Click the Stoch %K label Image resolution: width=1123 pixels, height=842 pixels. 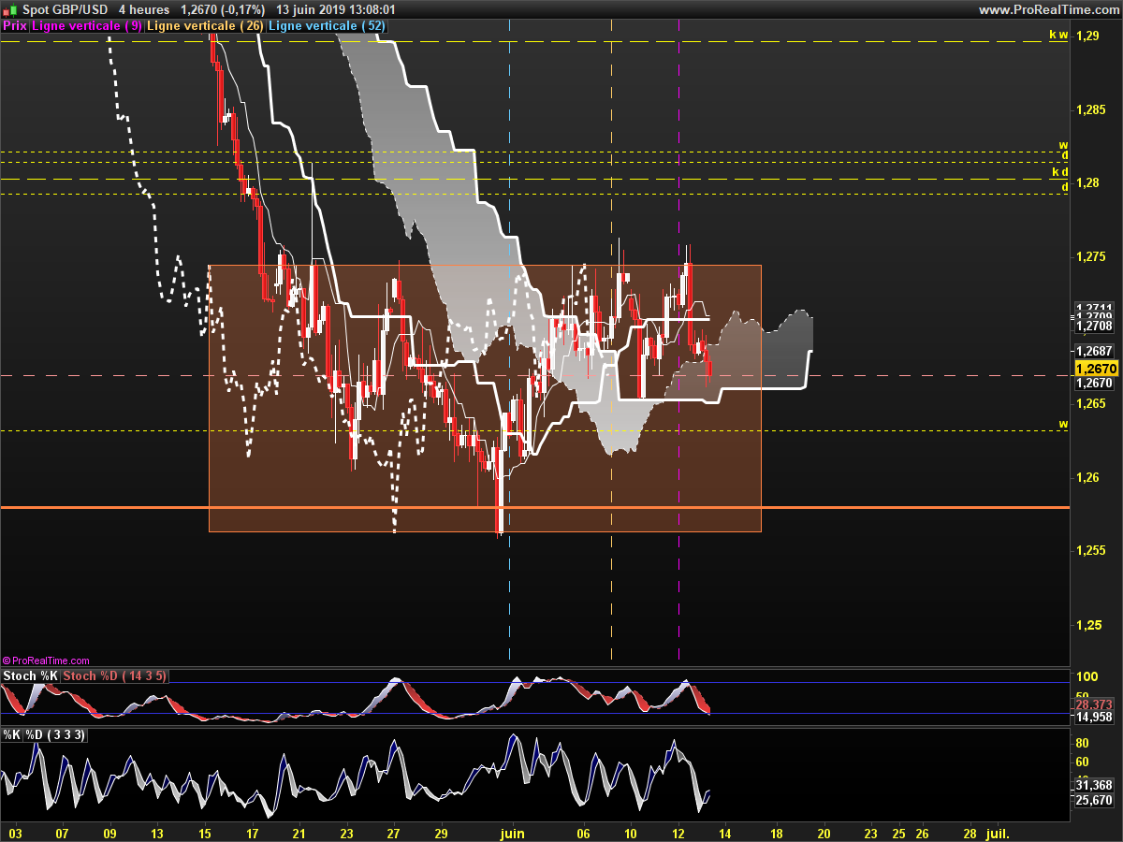(x=31, y=675)
